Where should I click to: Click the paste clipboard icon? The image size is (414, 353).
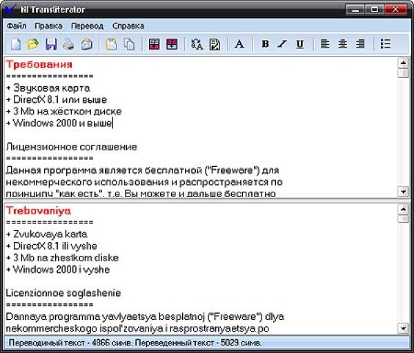(x=111, y=44)
